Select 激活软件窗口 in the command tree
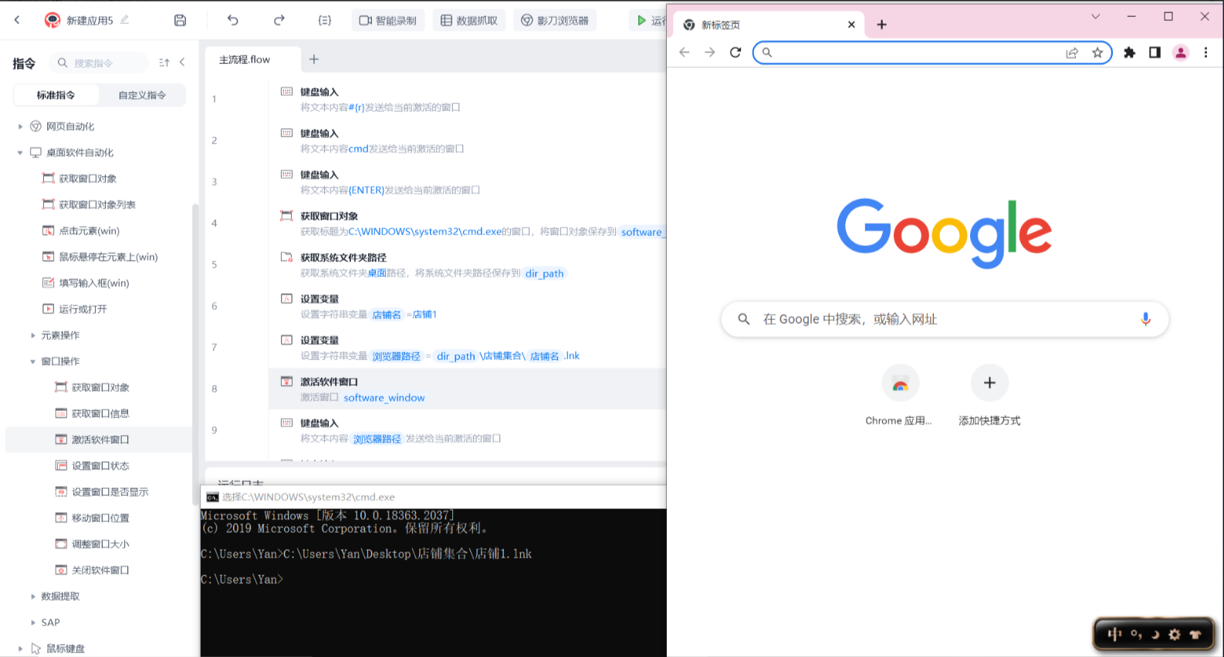The width and height of the screenshot is (1224, 657). pyautogui.click(x=99, y=440)
